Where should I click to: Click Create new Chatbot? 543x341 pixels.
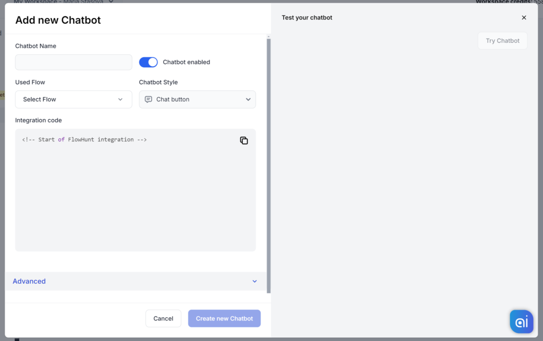coord(224,318)
